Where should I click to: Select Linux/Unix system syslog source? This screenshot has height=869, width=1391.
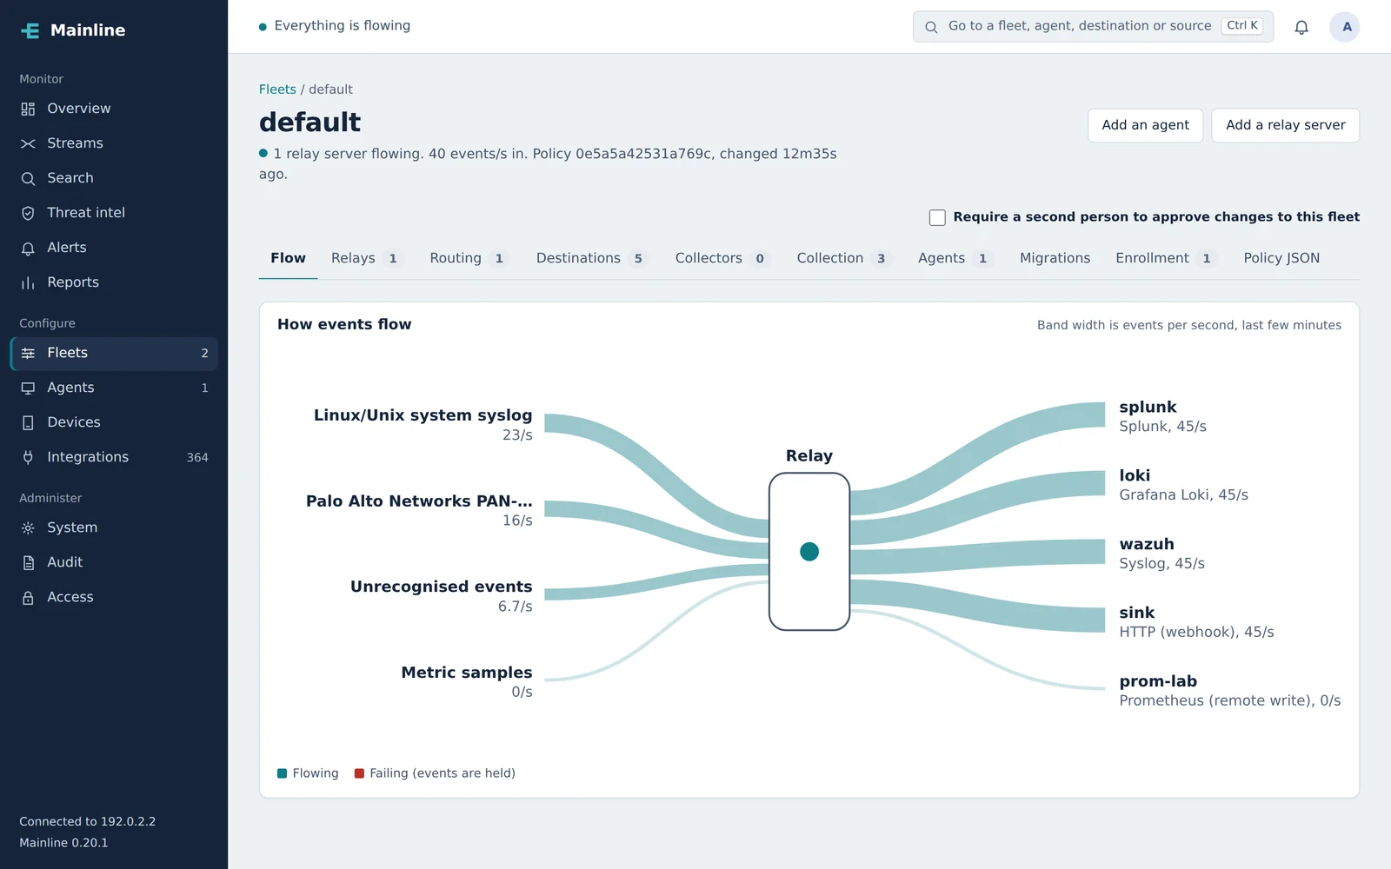[423, 415]
